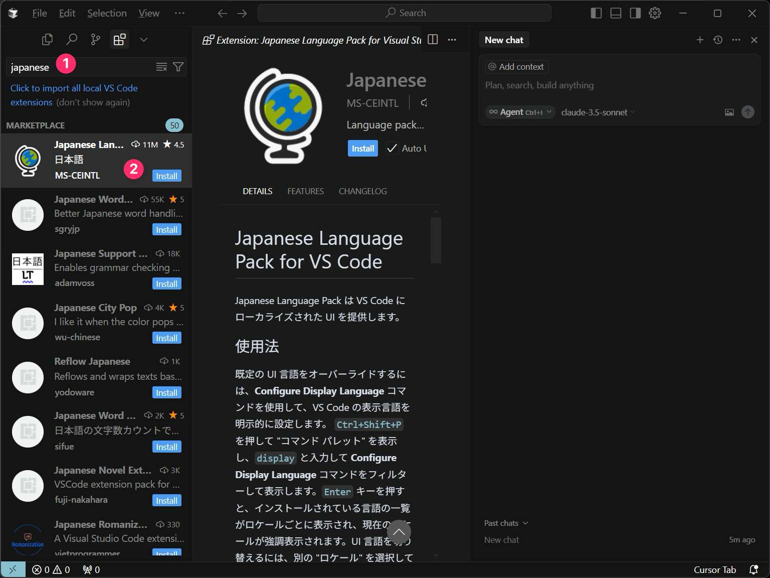
Task: Click the don't show again link
Action: click(x=93, y=102)
